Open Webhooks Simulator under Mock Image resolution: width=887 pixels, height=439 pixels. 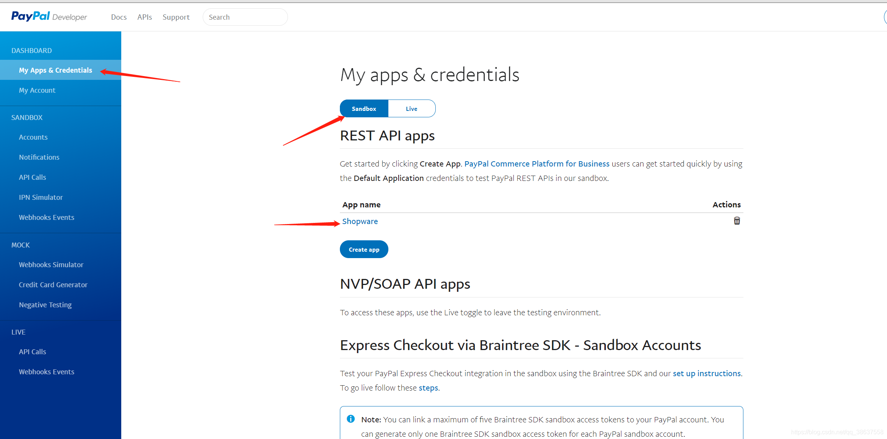[x=51, y=265]
